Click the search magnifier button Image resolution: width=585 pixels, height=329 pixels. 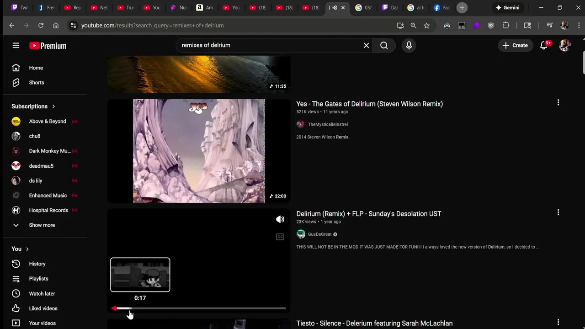point(384,45)
